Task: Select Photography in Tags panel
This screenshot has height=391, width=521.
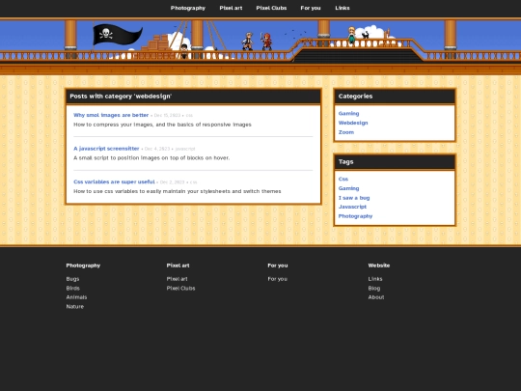Action: [x=355, y=216]
